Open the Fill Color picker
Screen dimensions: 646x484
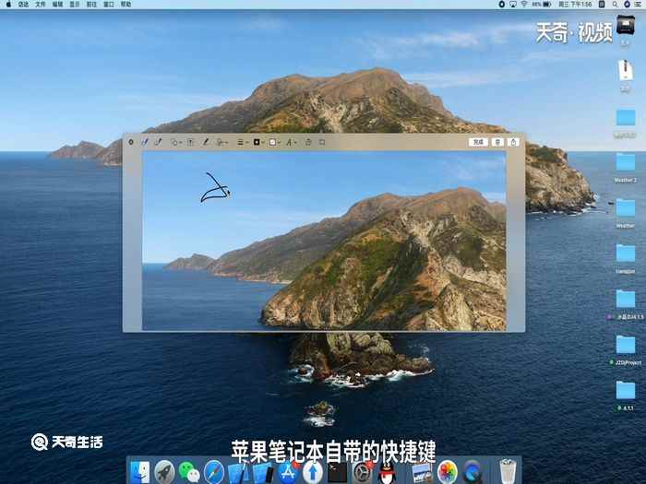(x=274, y=142)
